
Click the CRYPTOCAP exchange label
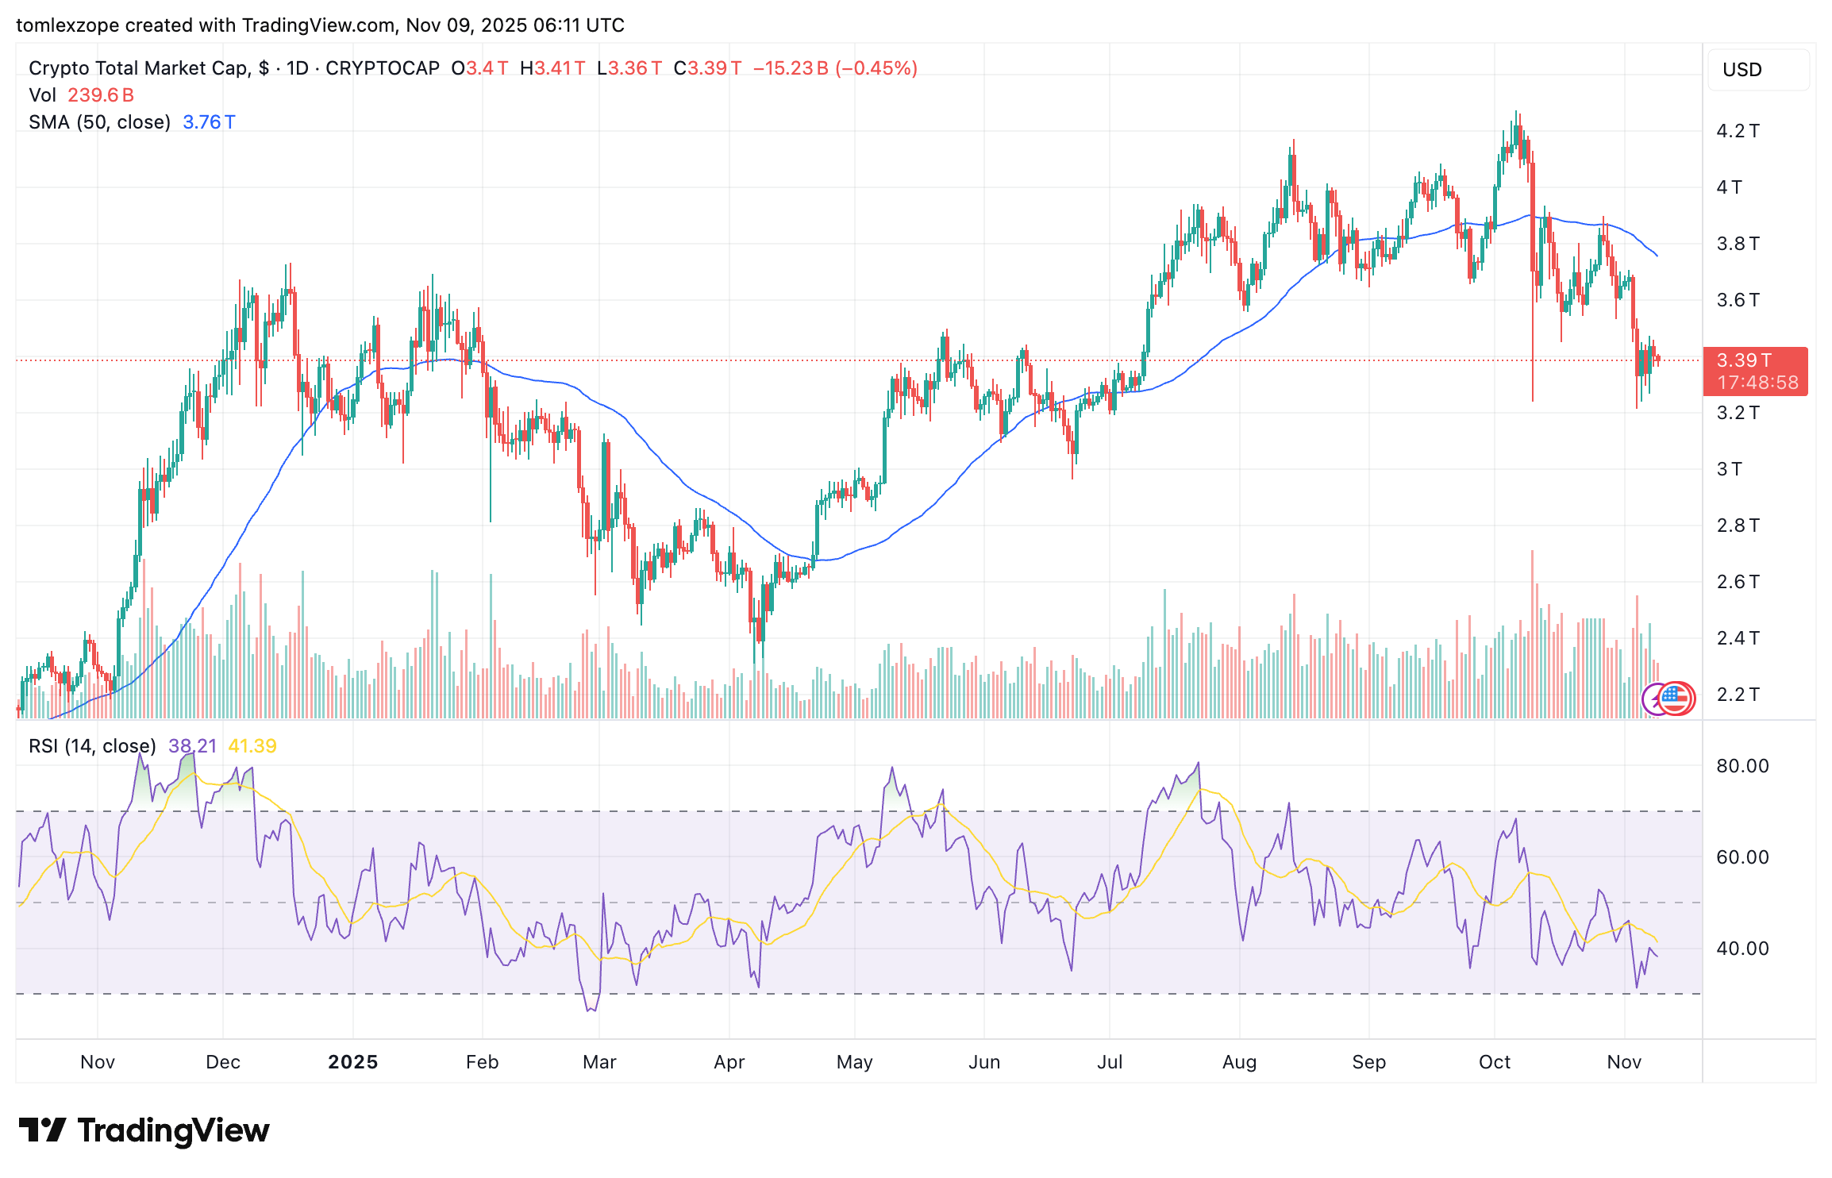click(382, 68)
